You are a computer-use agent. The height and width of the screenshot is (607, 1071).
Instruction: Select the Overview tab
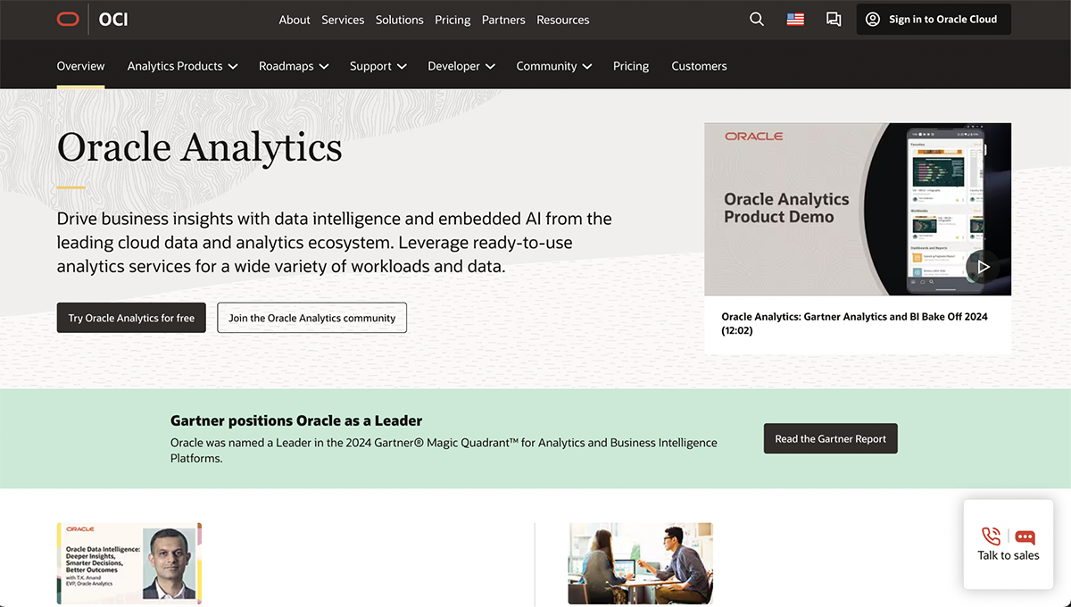[x=80, y=66]
